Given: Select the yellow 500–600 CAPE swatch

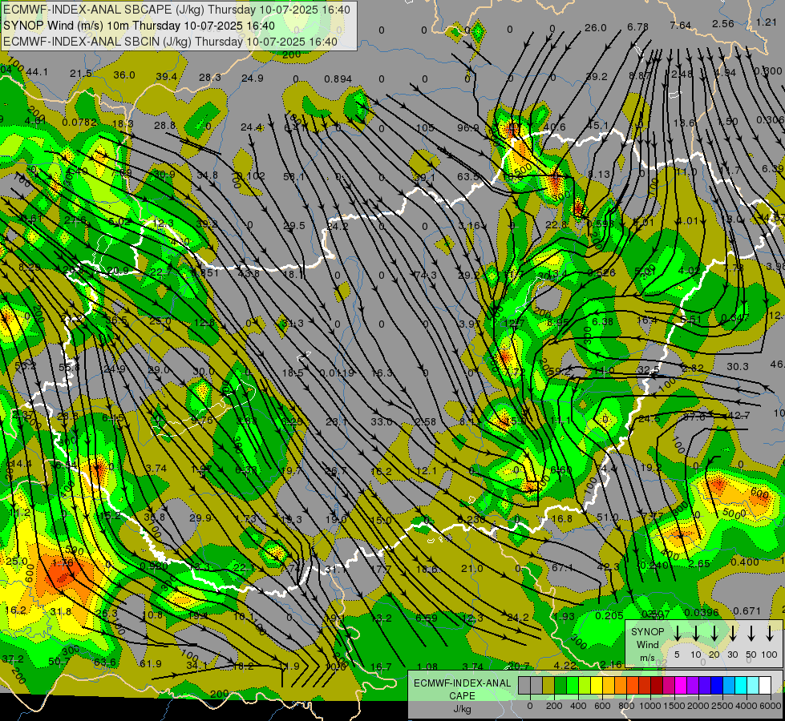Looking at the screenshot, I should click(x=597, y=686).
